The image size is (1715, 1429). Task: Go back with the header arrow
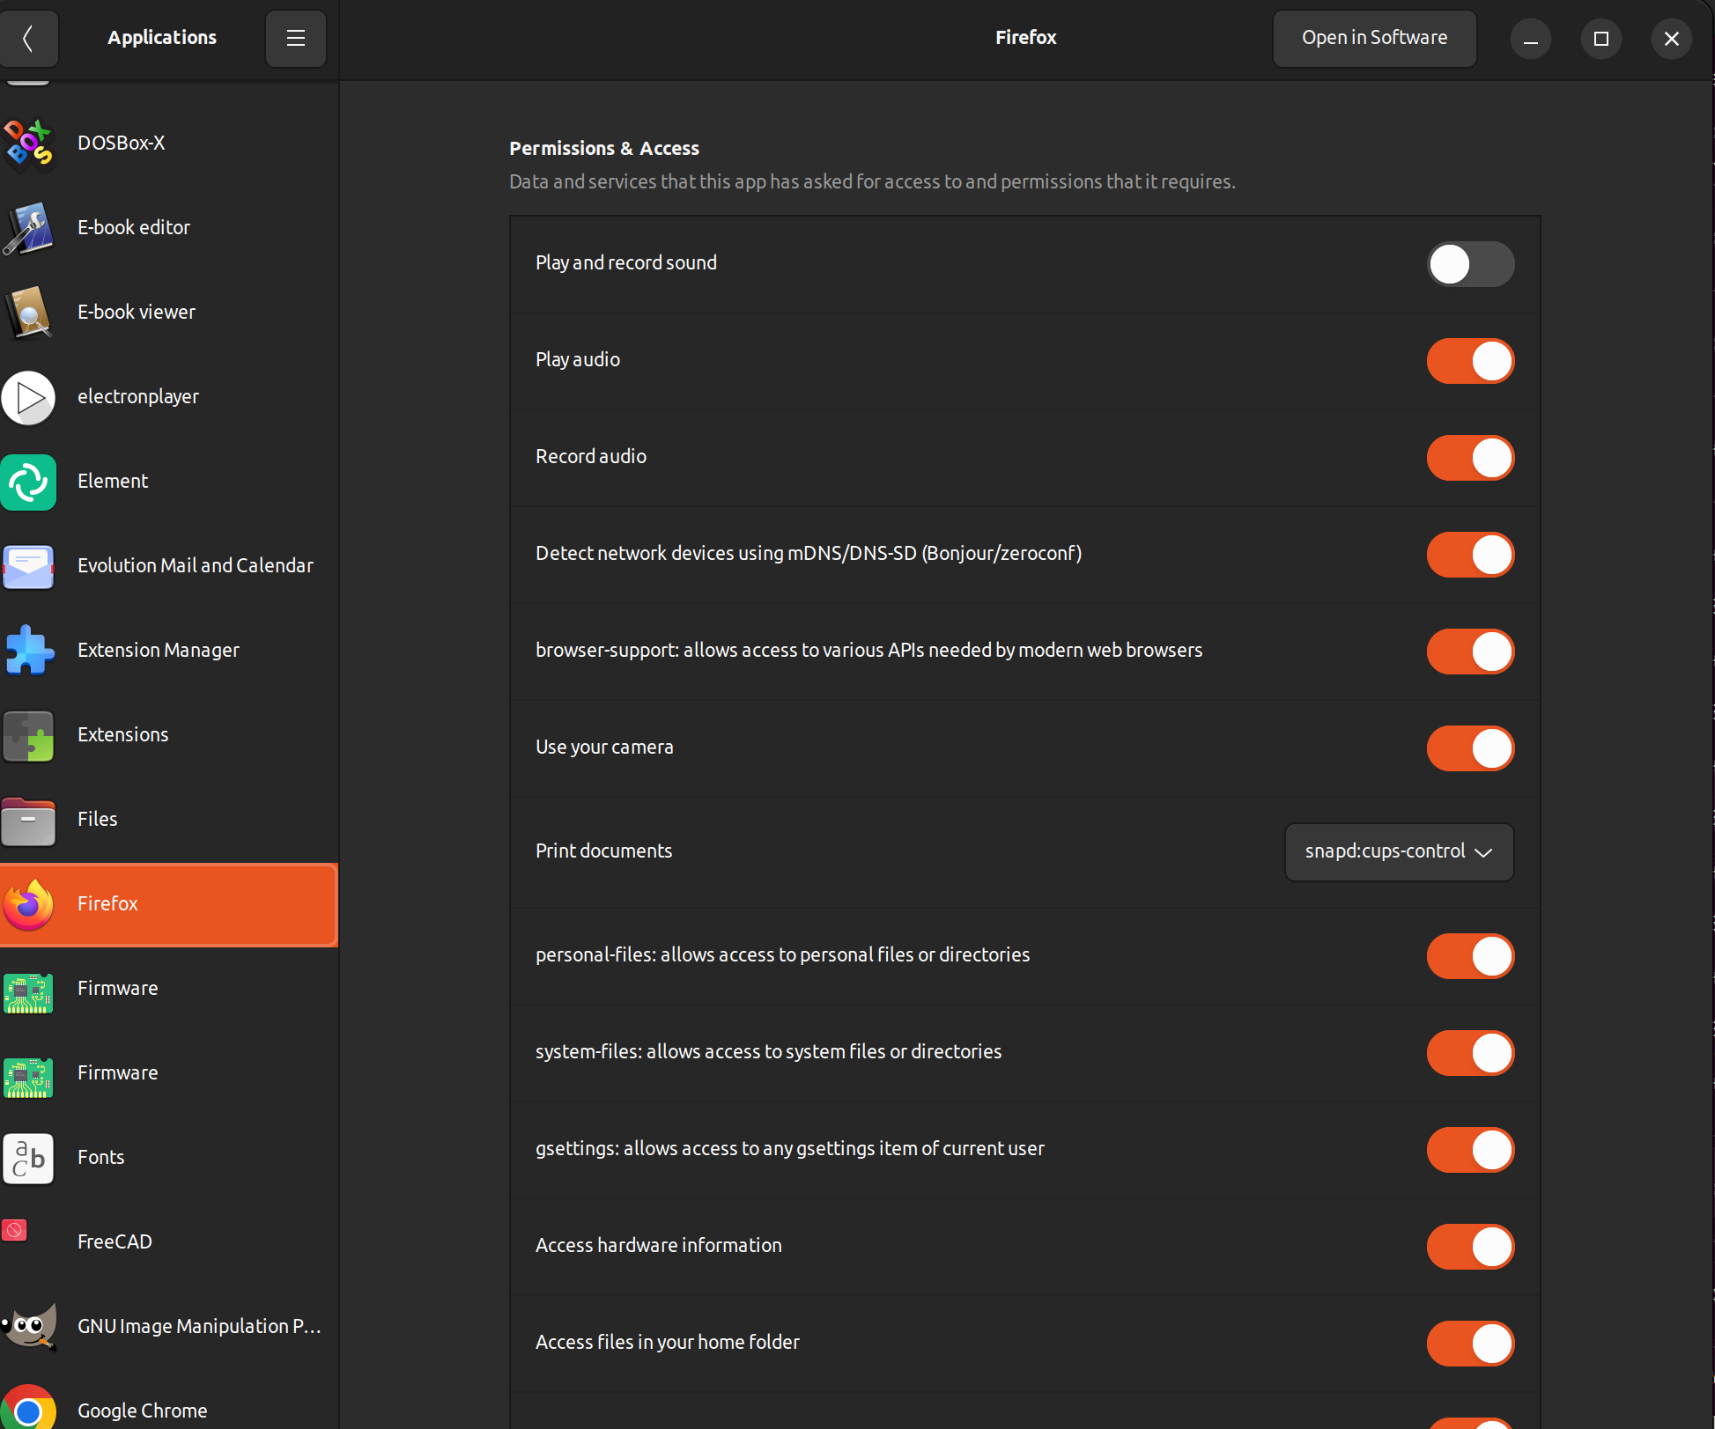(28, 38)
